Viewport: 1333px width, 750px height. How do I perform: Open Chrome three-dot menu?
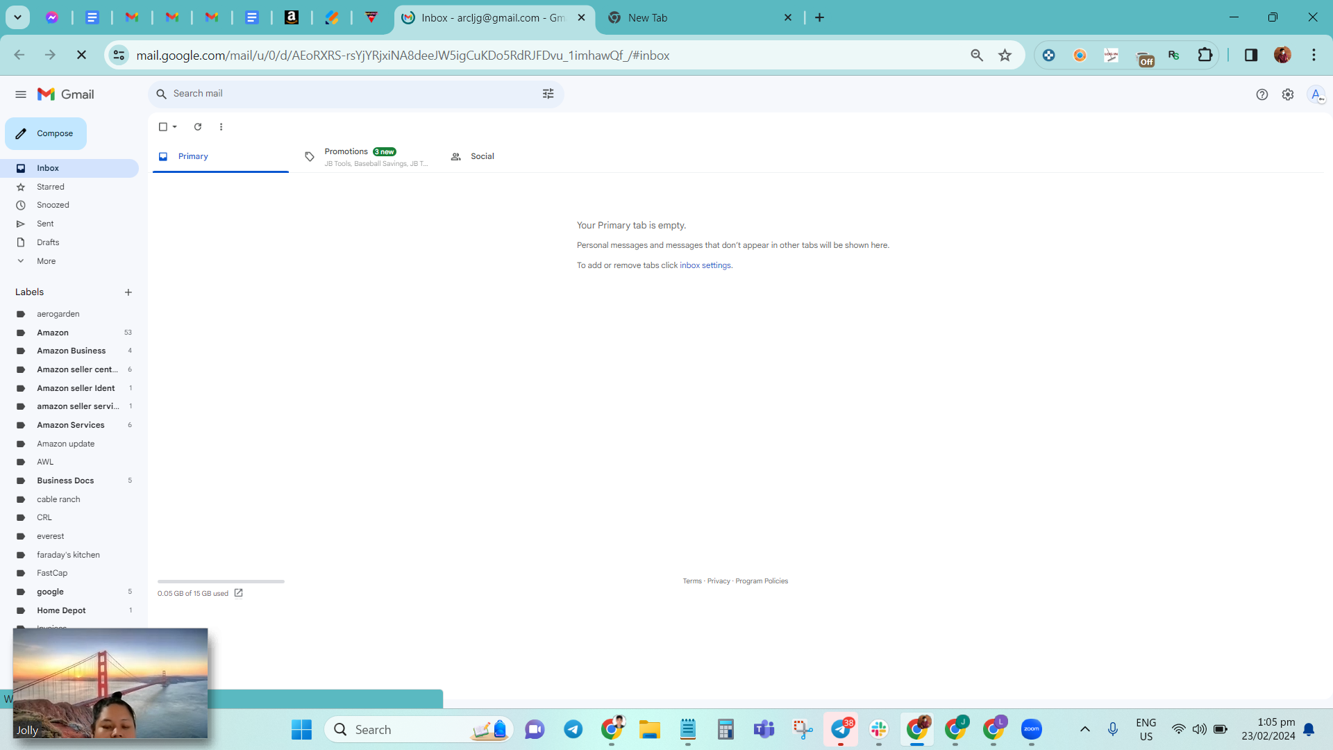click(1314, 55)
